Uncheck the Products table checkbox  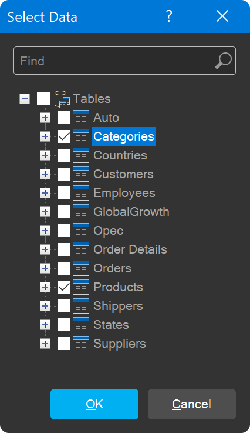[x=64, y=287]
